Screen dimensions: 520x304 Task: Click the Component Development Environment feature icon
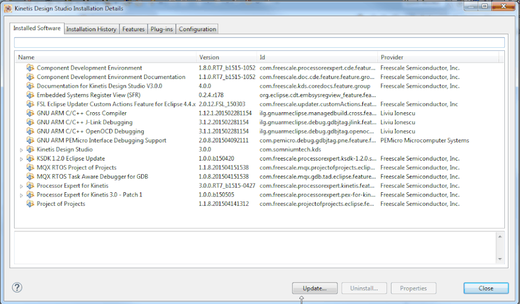30,68
